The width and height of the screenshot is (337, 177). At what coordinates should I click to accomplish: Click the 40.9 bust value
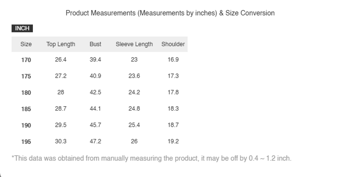[x=95, y=76]
